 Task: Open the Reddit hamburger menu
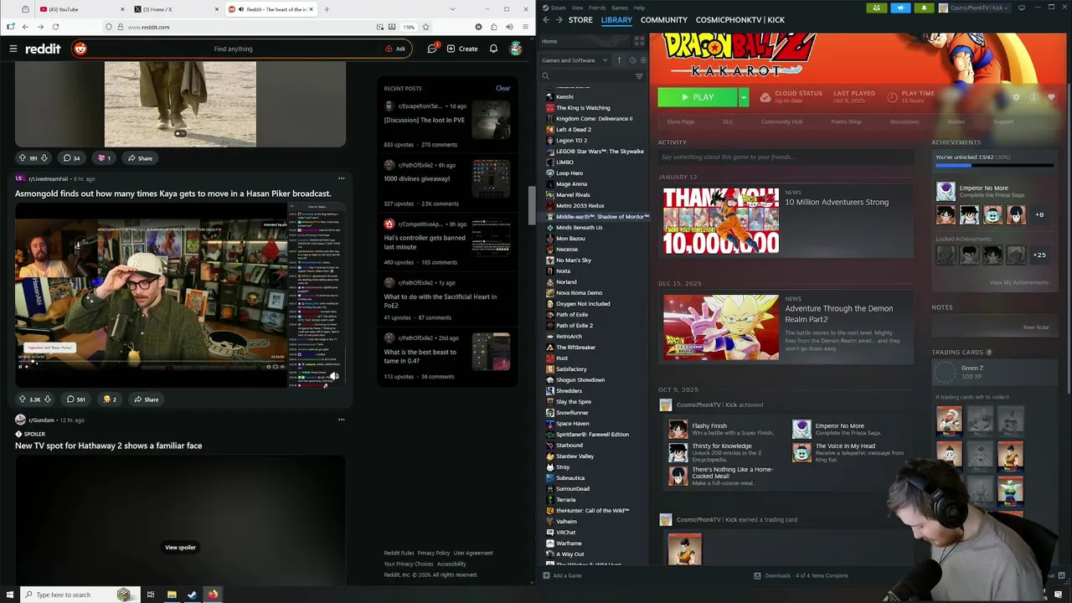click(13, 49)
